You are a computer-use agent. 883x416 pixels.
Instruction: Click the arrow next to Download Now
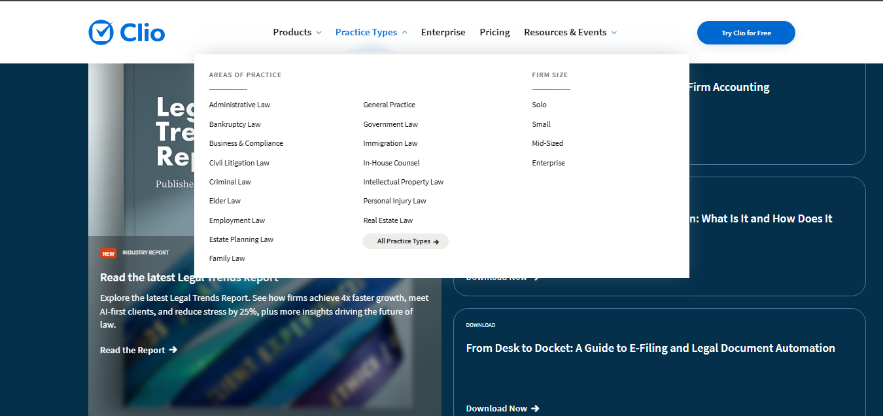pyautogui.click(x=536, y=408)
